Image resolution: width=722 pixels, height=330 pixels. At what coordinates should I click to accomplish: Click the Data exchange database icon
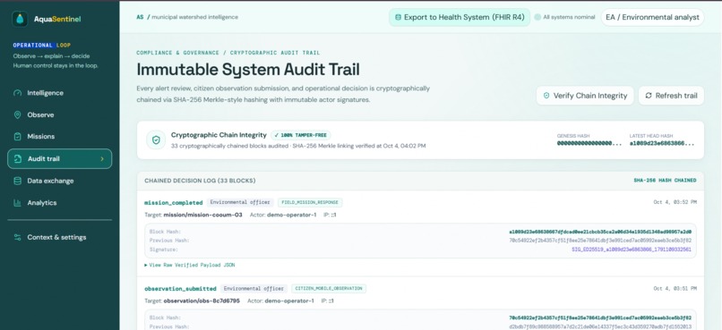pos(18,181)
